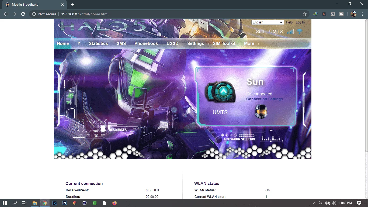Image resolution: width=368 pixels, height=207 pixels.
Task: Click the 'Received/Sent:' label
Action: pyautogui.click(x=77, y=190)
